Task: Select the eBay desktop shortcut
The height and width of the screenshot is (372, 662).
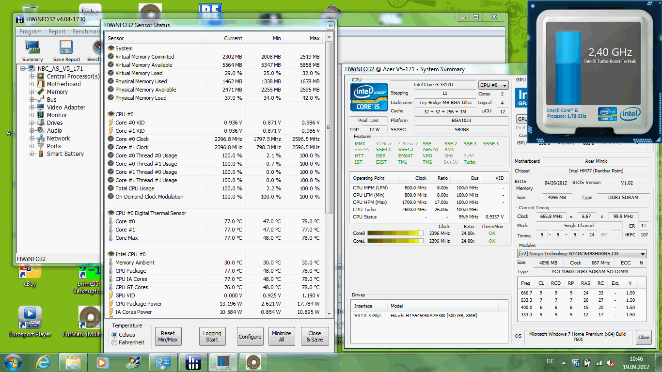Action: pos(30,276)
